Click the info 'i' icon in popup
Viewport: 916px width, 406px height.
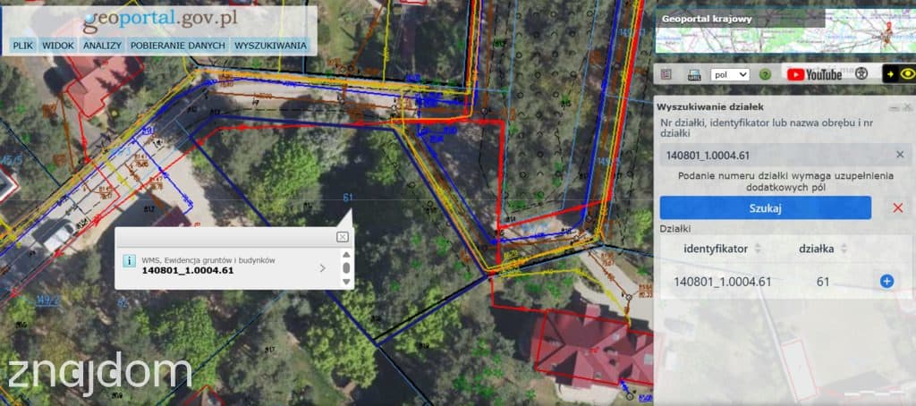(x=129, y=260)
